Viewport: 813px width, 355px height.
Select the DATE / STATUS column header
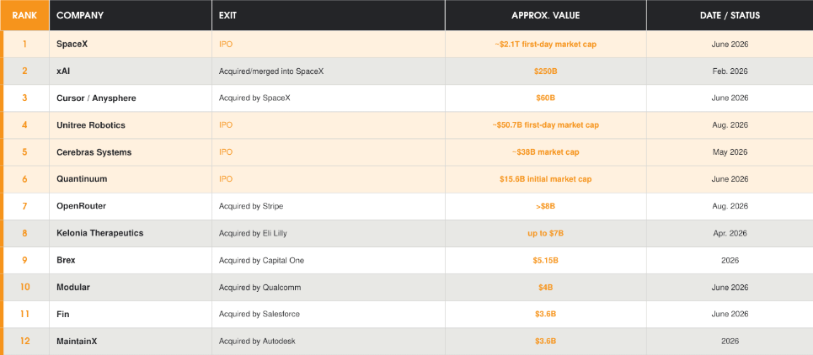click(x=730, y=15)
